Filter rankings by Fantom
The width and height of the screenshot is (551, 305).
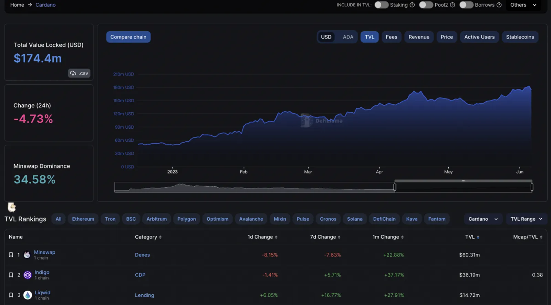coord(437,219)
